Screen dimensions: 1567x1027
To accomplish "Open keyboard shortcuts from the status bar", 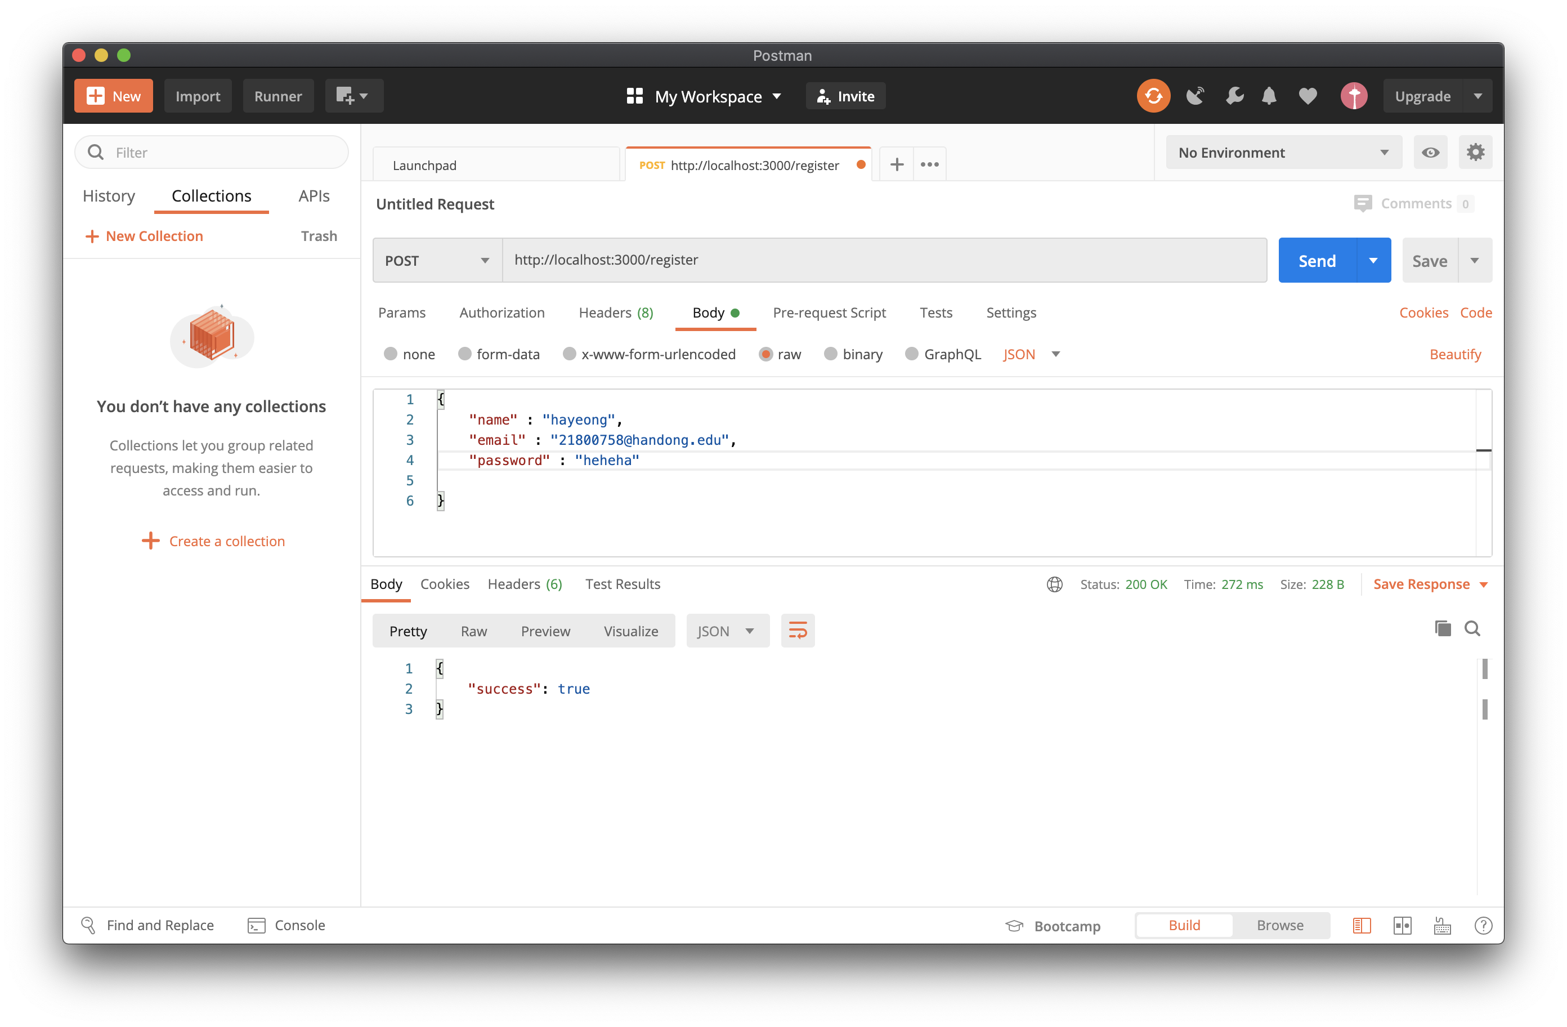I will point(1442,925).
